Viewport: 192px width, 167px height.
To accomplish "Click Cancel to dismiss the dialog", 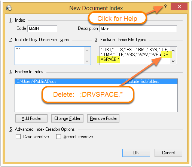I will [x=168, y=153].
